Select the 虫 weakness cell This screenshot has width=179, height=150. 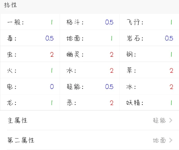pyautogui.click(x=30, y=54)
